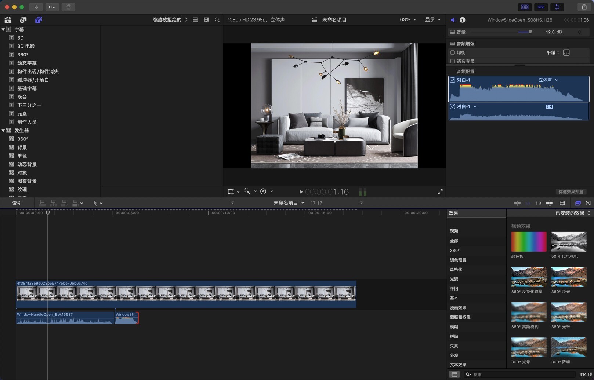Go back in timeline history
The image size is (594, 380).
point(232,203)
